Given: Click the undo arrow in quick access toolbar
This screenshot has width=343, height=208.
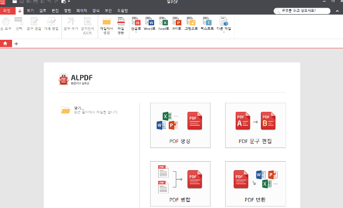Looking at the screenshot, I should click(x=49, y=2).
